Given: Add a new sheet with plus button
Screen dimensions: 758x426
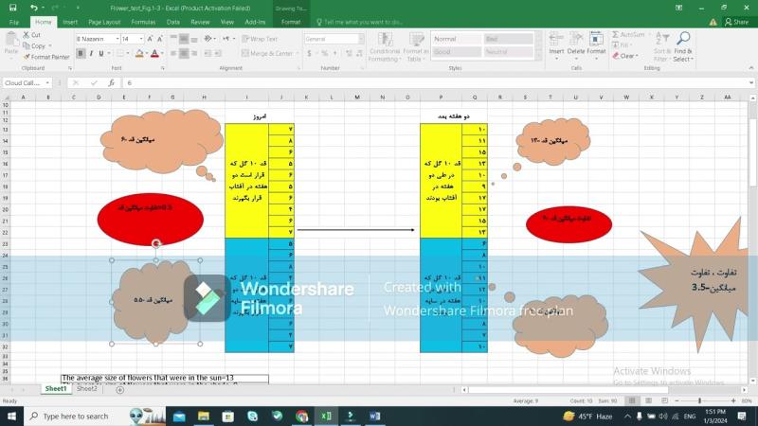Looking at the screenshot, I should click(120, 389).
